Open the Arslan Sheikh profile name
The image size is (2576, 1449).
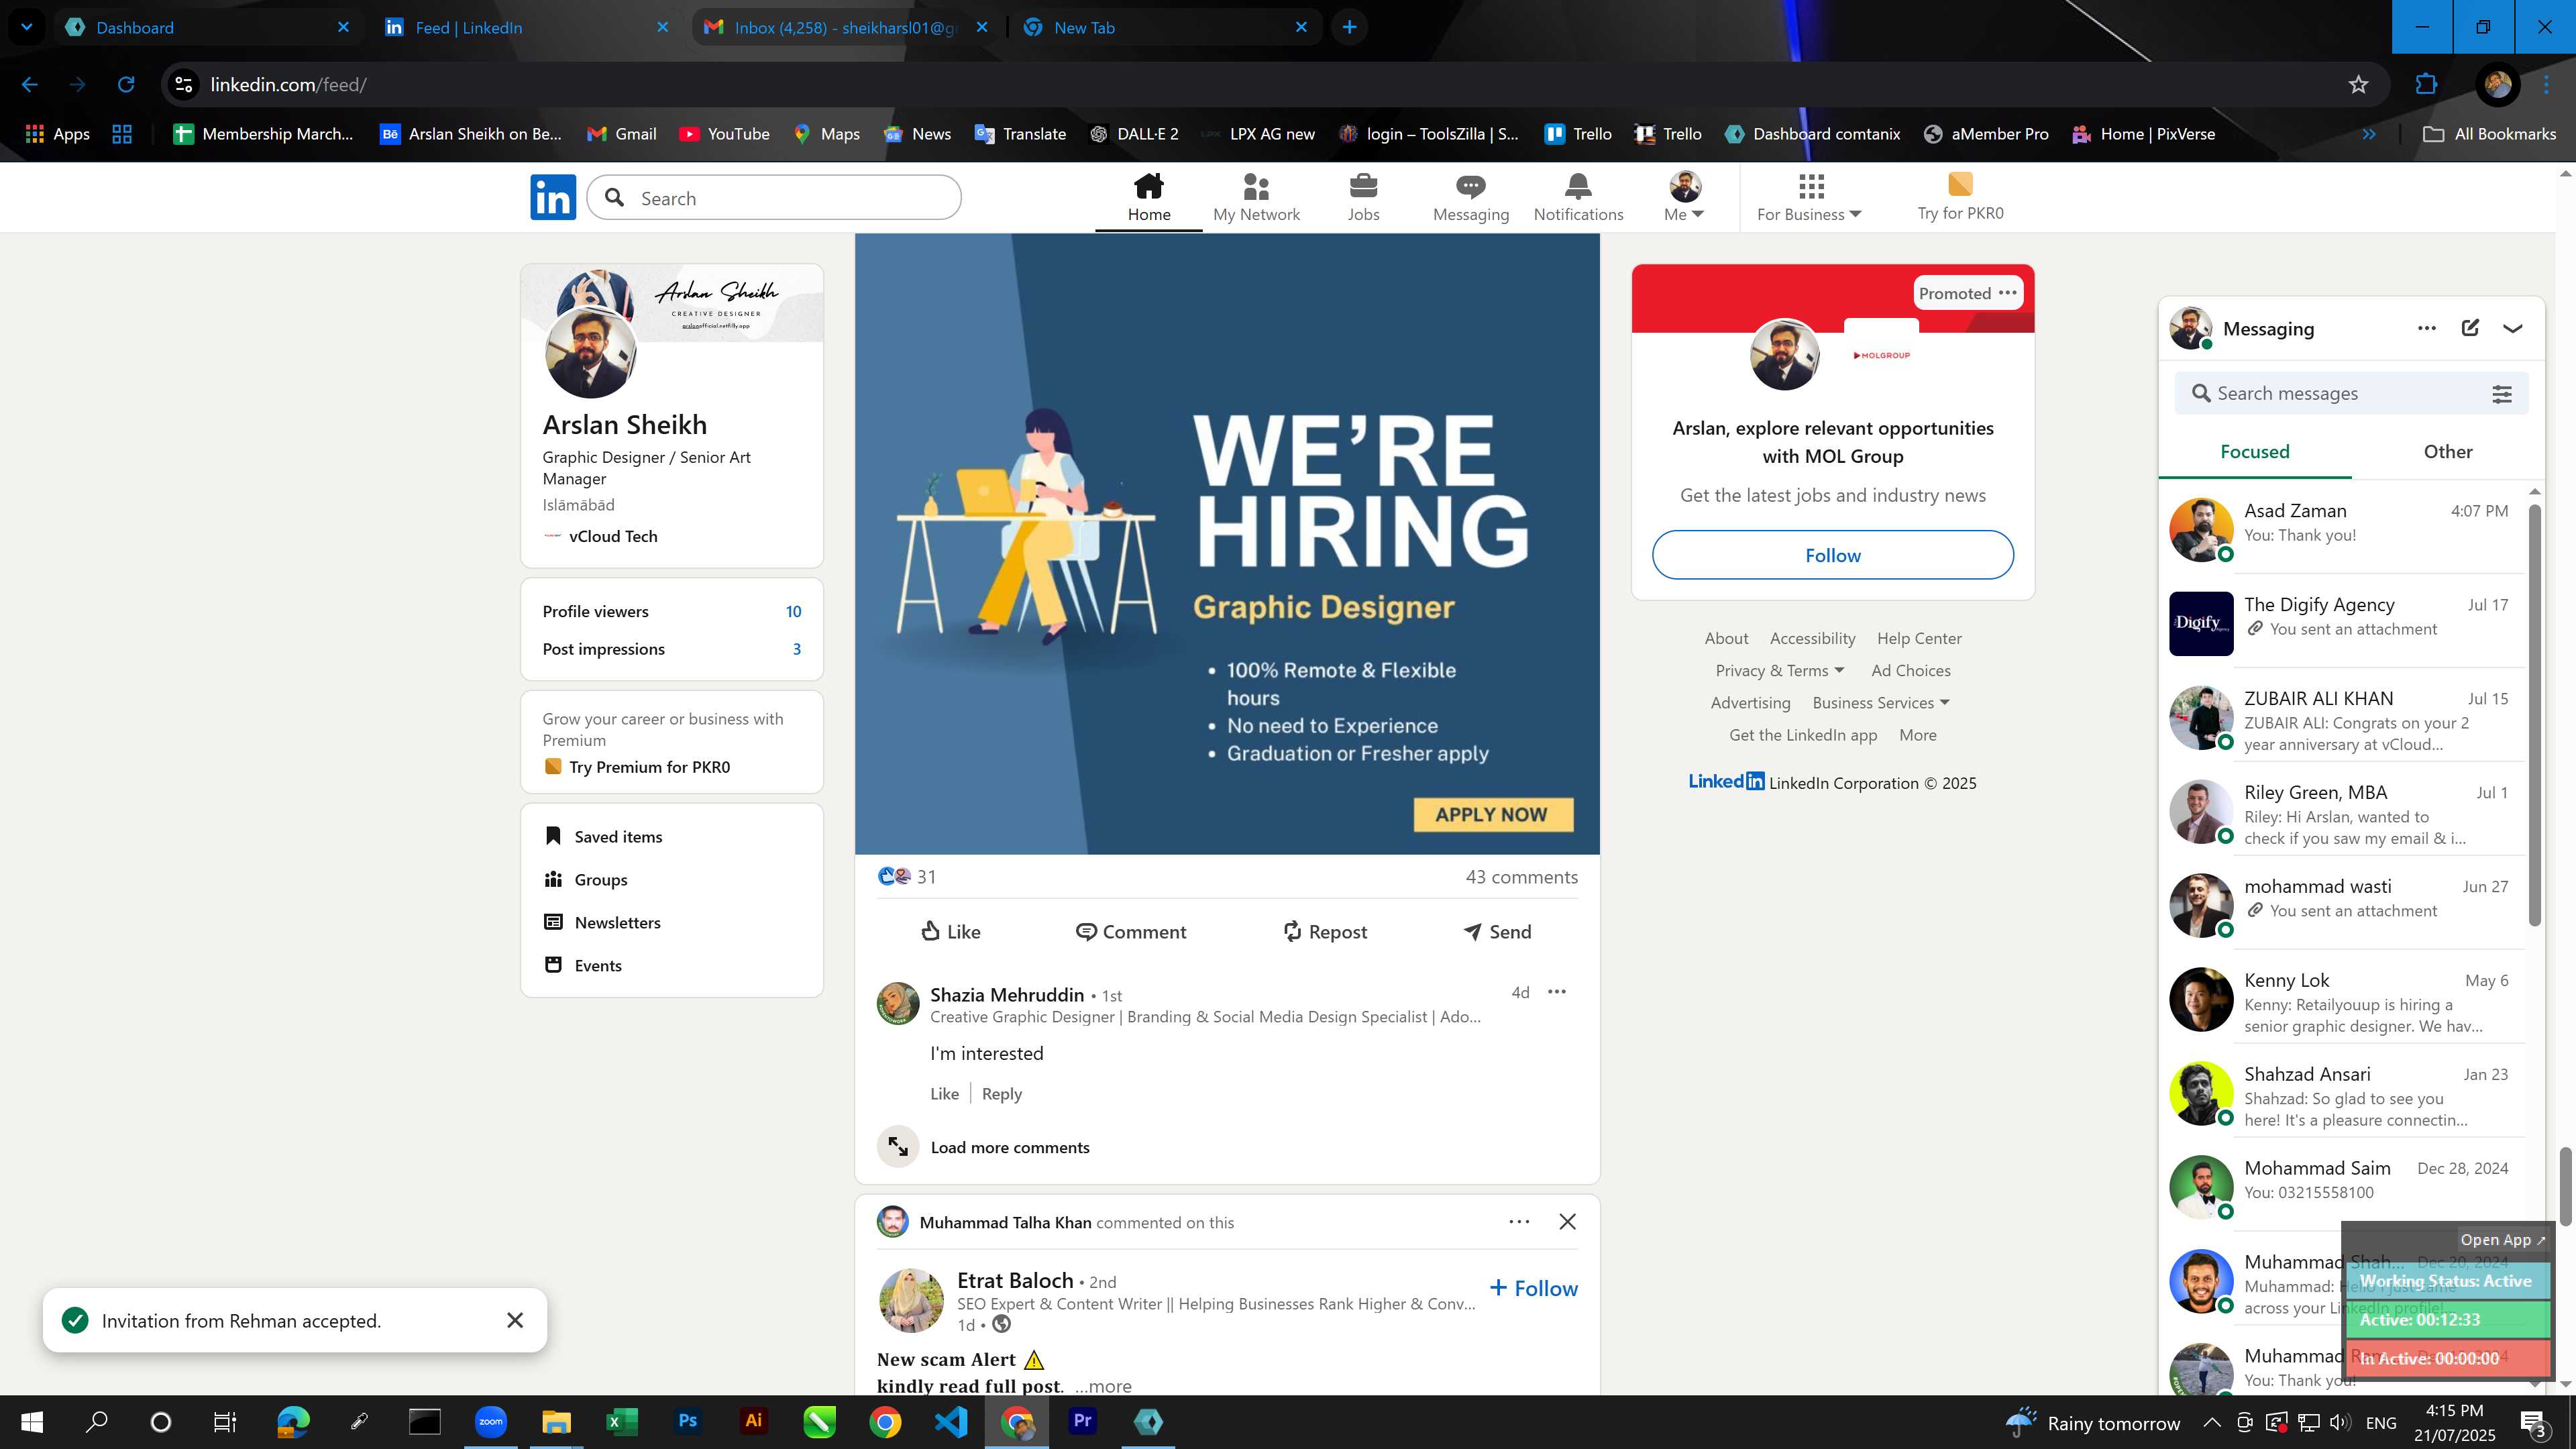click(x=624, y=424)
